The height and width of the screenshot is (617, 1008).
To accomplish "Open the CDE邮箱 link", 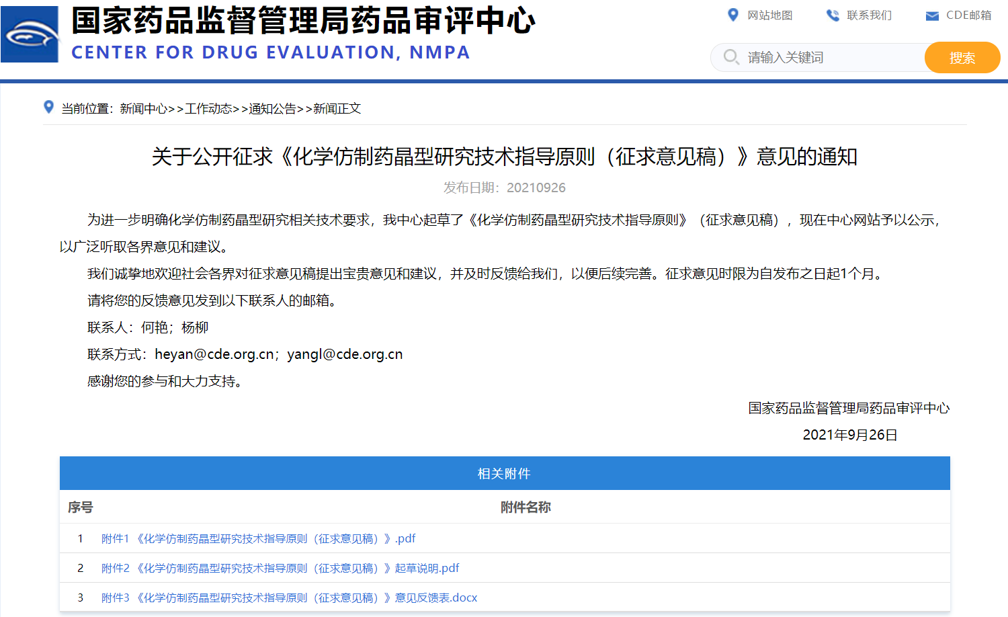I will (968, 15).
